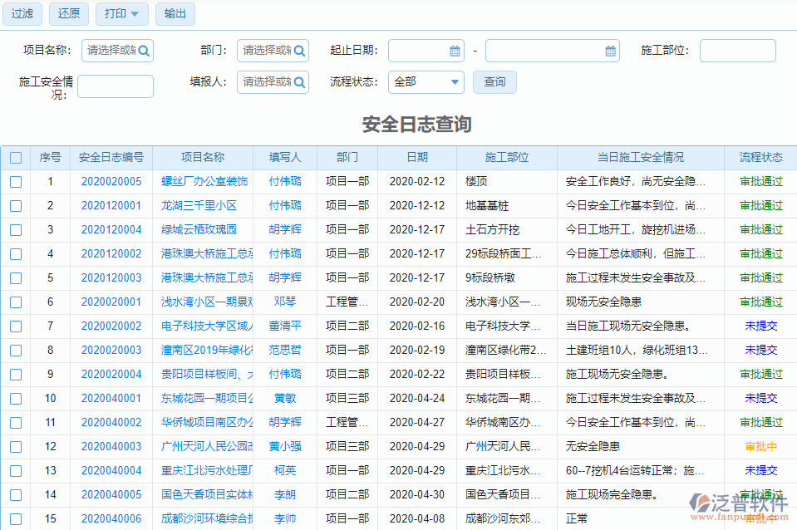Click the 还原 restore toolbar button

(68, 14)
